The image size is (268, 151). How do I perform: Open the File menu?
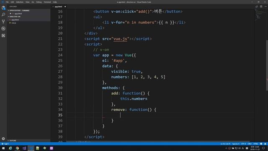(x=7, y=2)
